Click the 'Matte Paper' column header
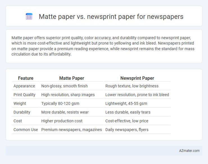Screen dimensions: 208x164 click(72, 78)
